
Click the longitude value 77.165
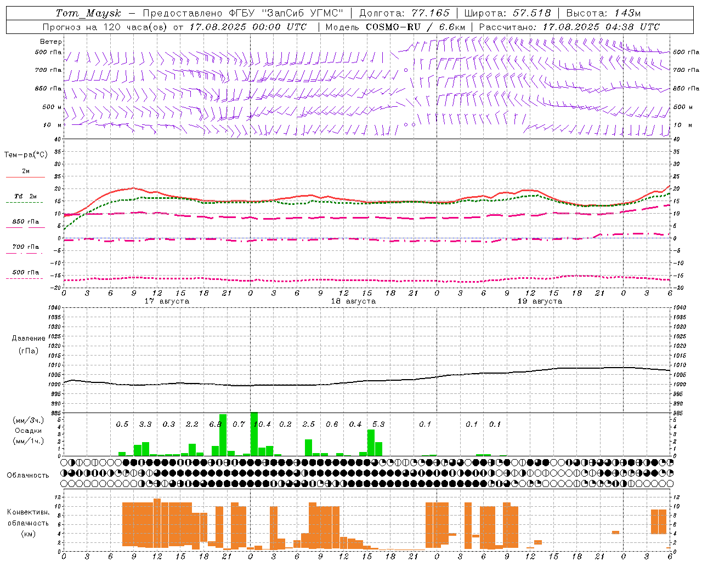431,13
